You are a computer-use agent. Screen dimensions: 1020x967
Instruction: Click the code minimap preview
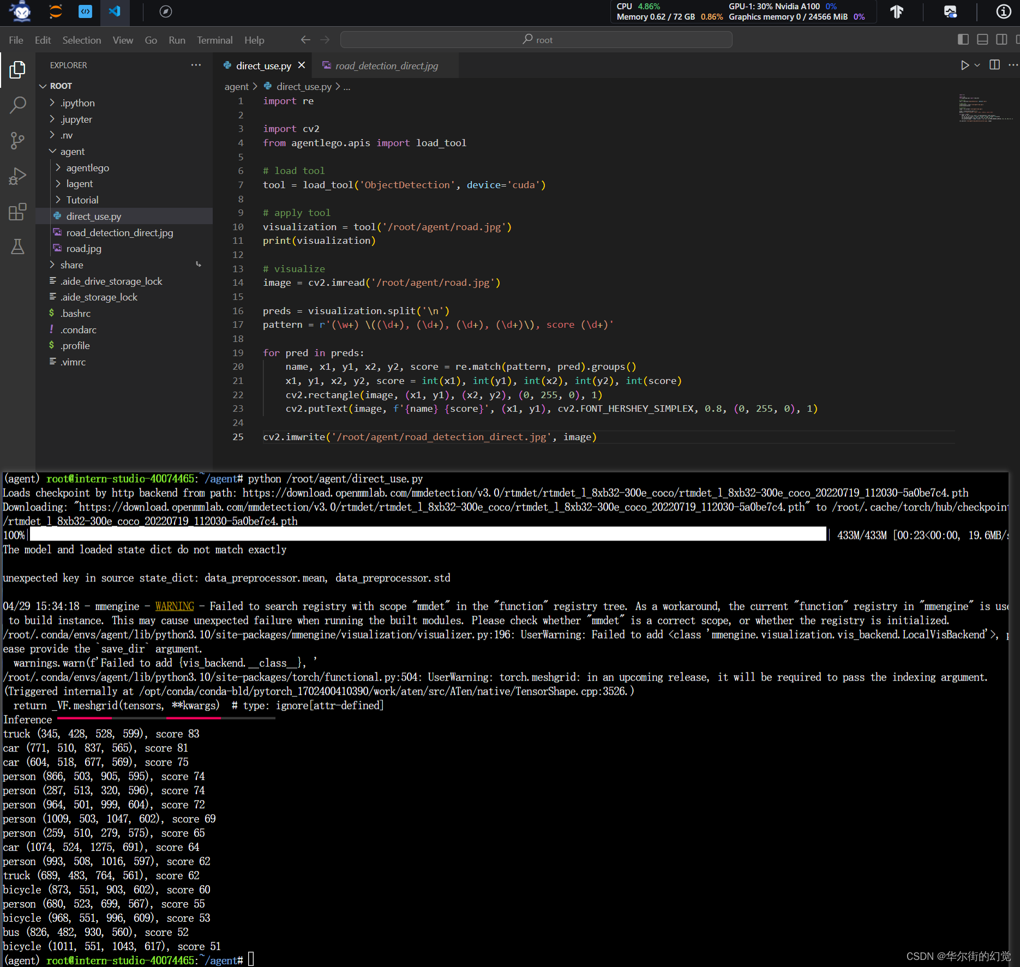[985, 107]
